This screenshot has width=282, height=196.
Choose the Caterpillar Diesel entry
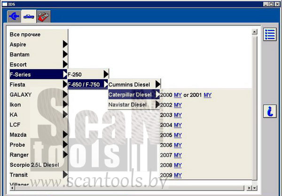134,94
